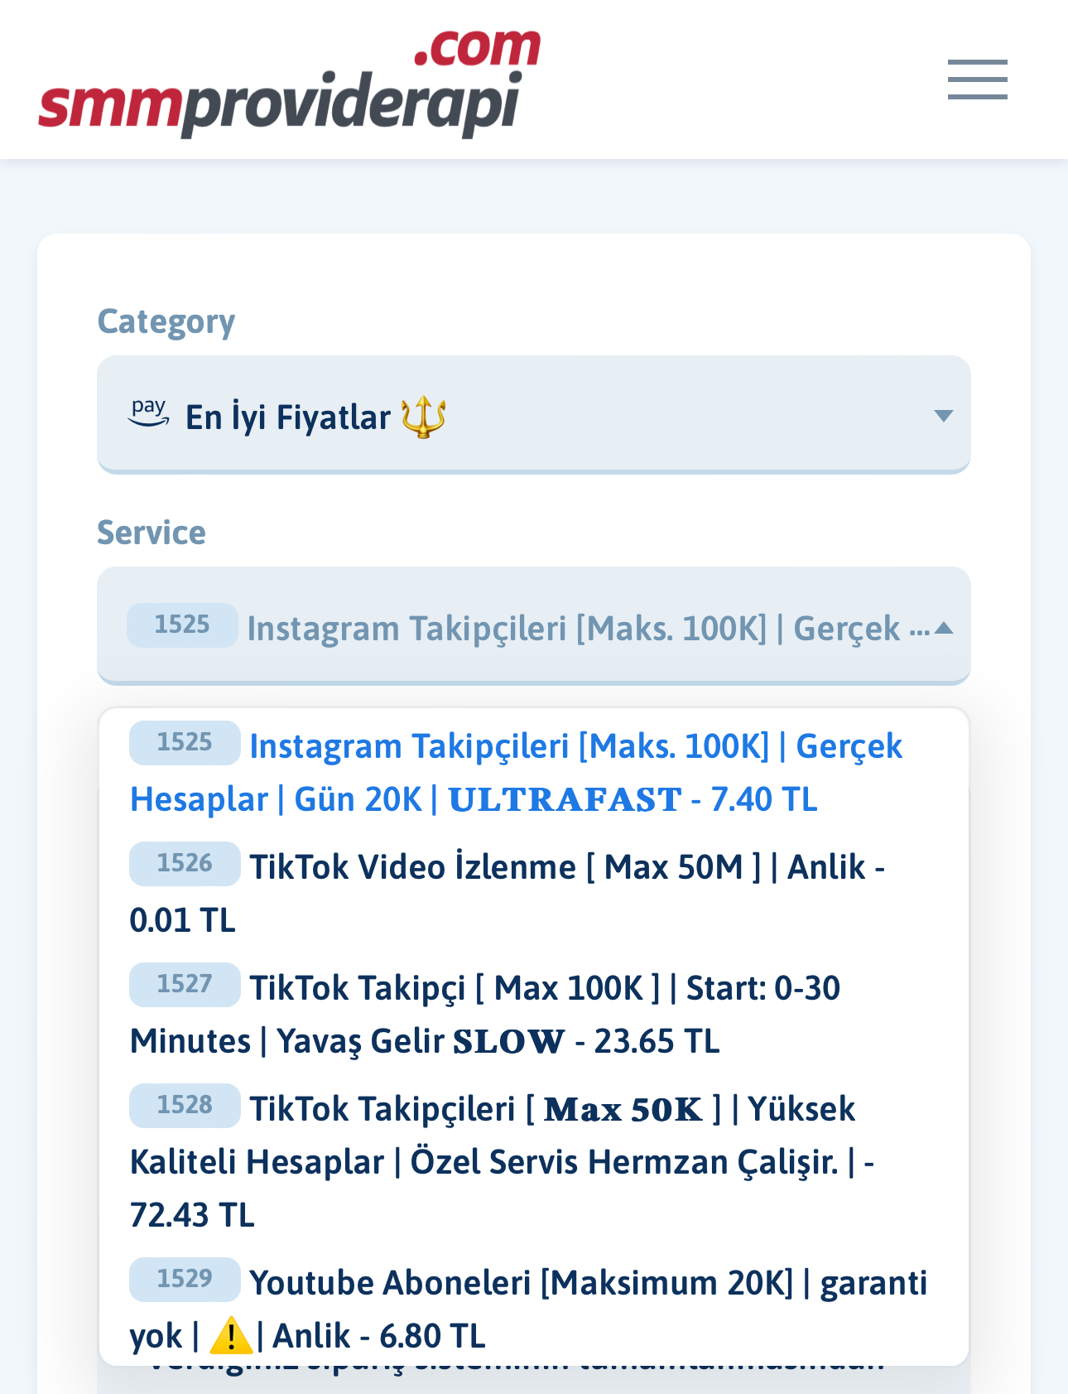
Task: Collapse the Service dropdown
Action: coord(533,625)
